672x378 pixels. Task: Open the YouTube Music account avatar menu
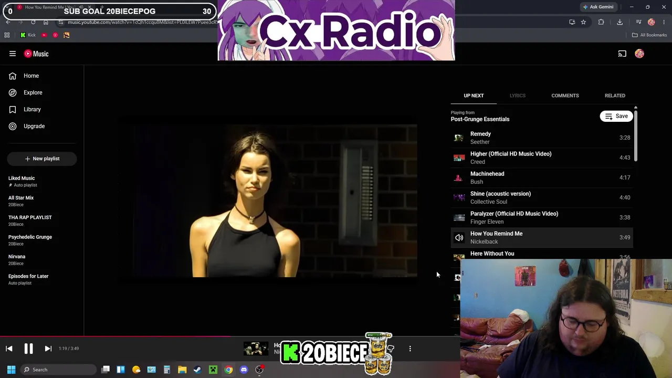(x=639, y=54)
